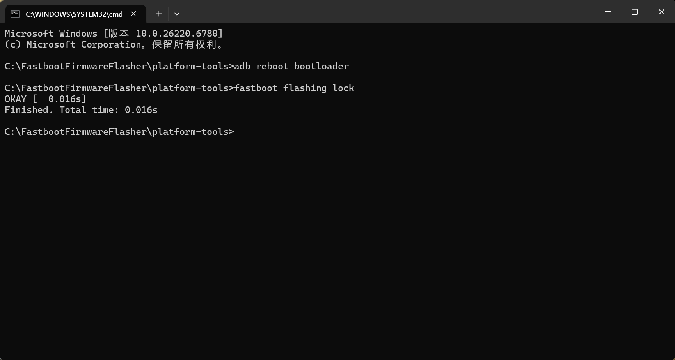Screen dimensions: 675x360
Task: Close the terminal window
Action: (661, 12)
